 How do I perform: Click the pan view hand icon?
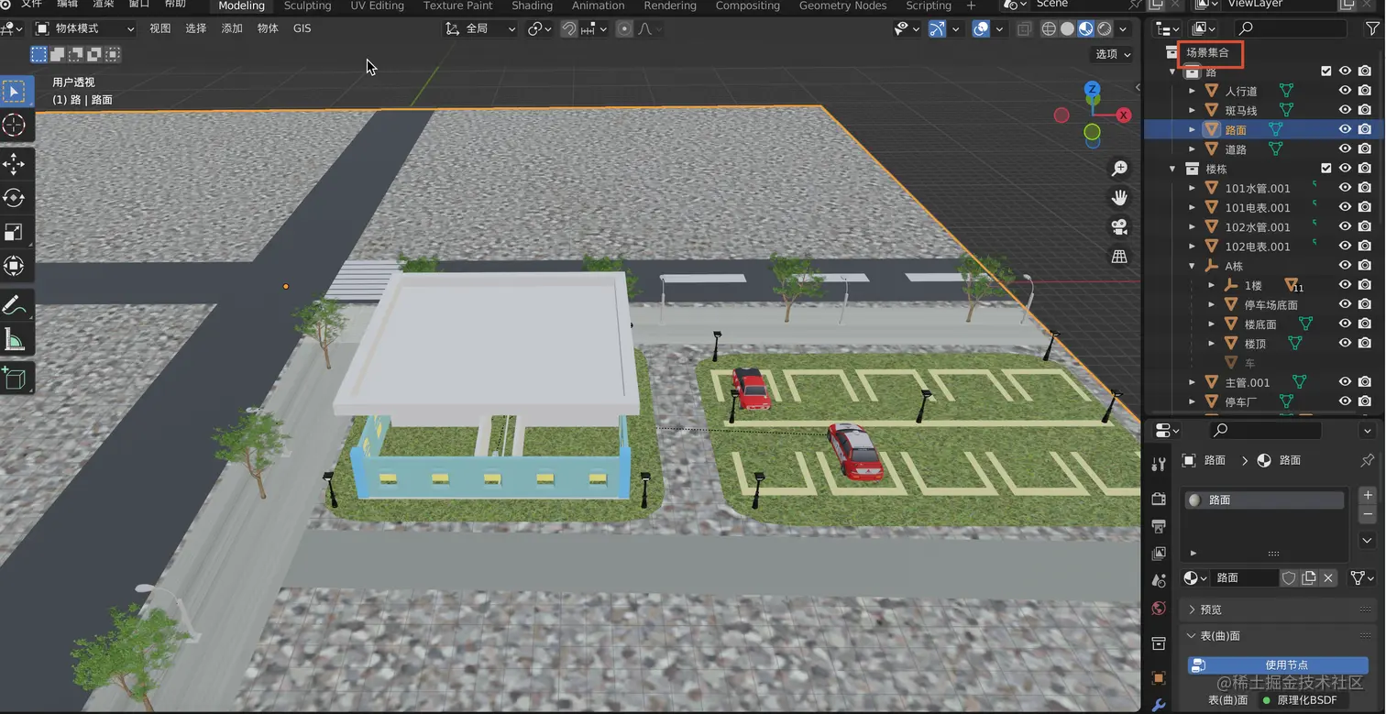coord(1119,198)
